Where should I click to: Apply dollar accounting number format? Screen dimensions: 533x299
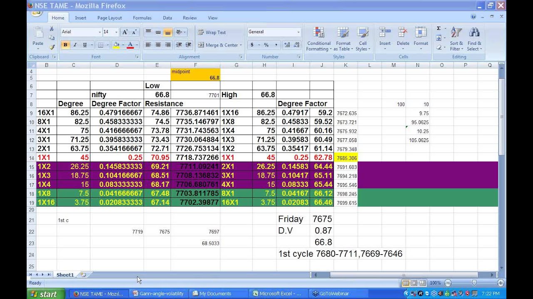252,45
